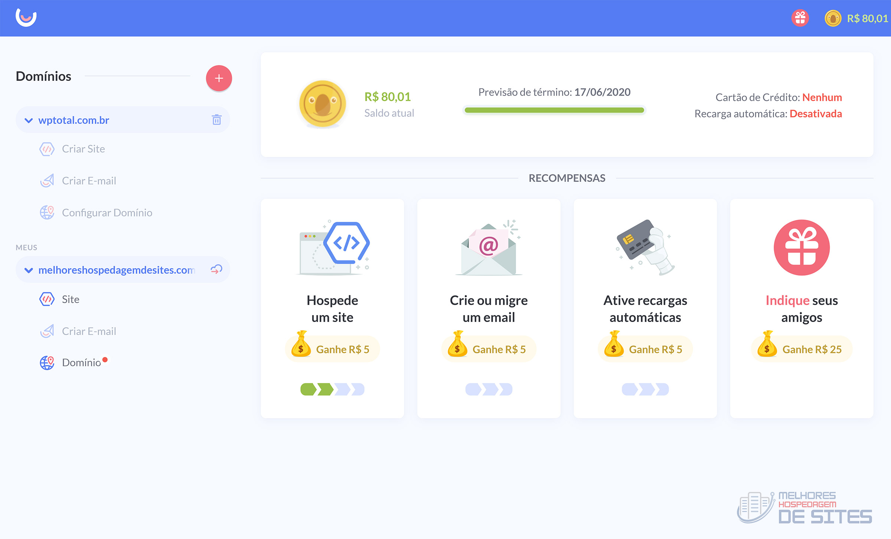Viewport: 891px width, 539px height.
Task: Click the Nenhum credit card link
Action: point(822,98)
